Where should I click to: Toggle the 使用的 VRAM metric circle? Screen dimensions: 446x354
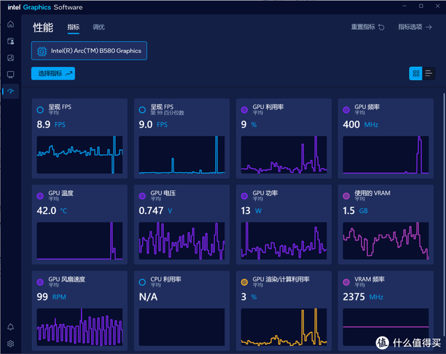346,196
